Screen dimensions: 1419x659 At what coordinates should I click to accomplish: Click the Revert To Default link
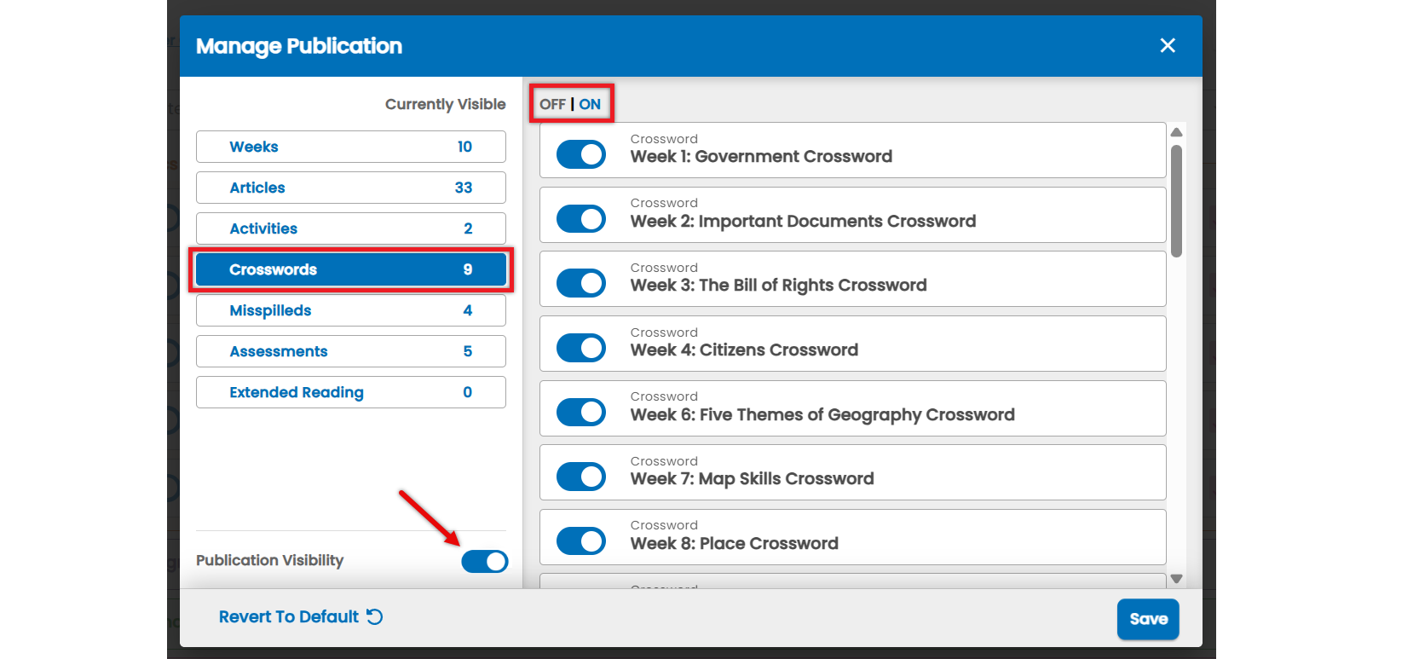click(301, 616)
